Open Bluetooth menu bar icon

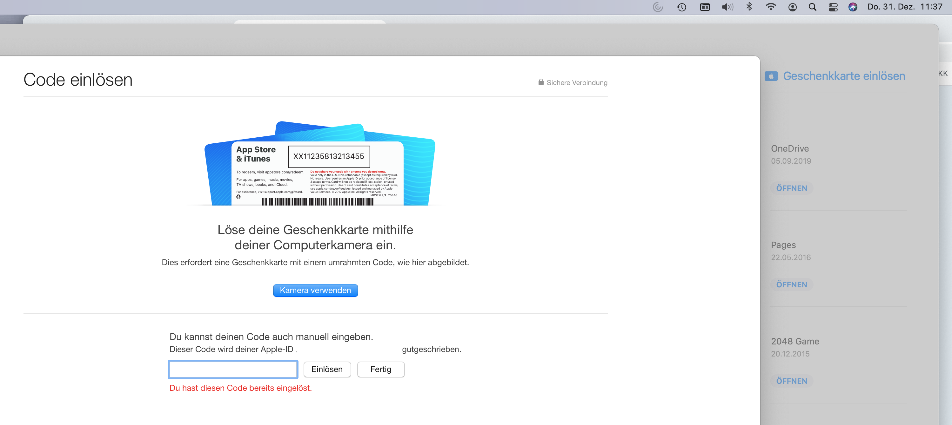click(749, 7)
